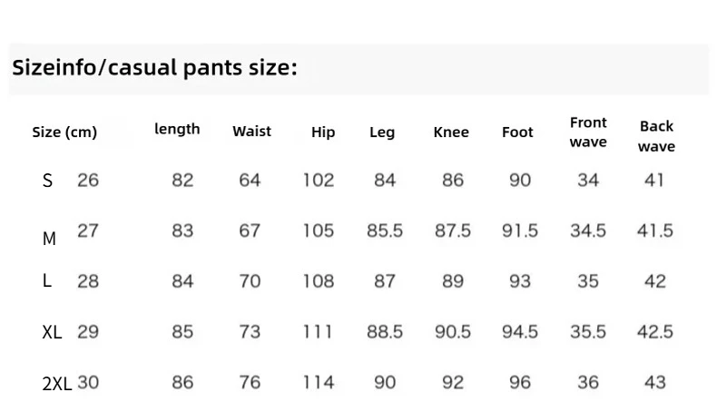Click the XL size row label

[52, 332]
